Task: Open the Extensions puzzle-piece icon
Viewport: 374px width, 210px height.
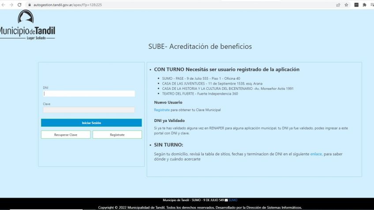Action: click(364, 5)
